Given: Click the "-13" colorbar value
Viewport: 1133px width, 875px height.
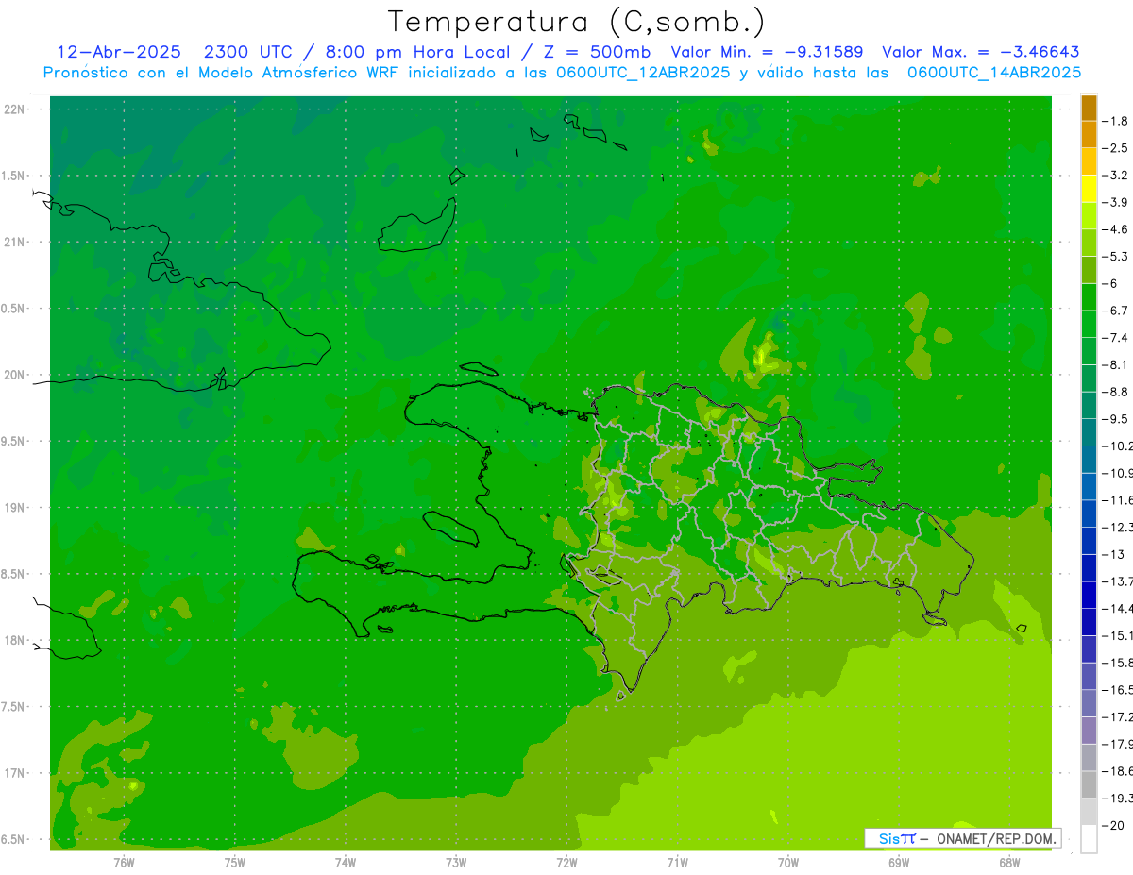Looking at the screenshot, I should point(1114,554).
